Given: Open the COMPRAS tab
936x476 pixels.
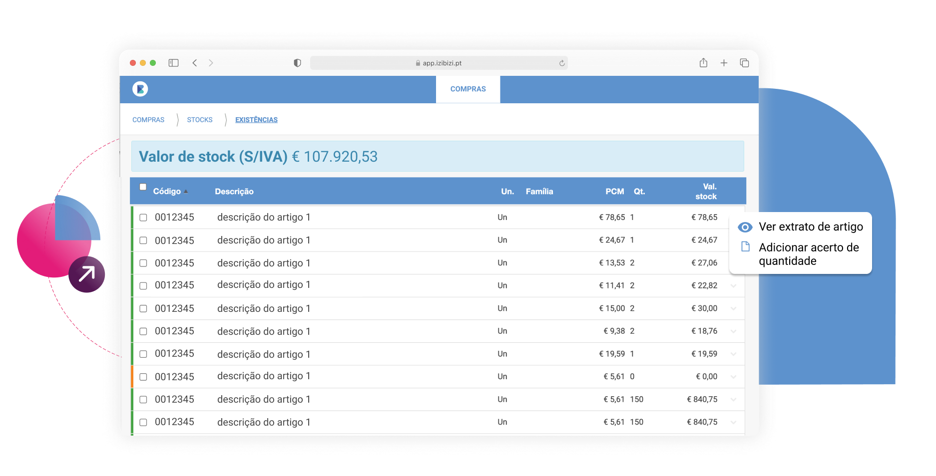Looking at the screenshot, I should coord(468,89).
